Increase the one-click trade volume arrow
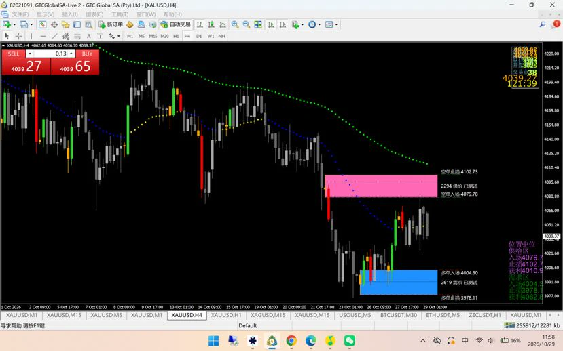This screenshot has height=351, width=563. point(71,54)
